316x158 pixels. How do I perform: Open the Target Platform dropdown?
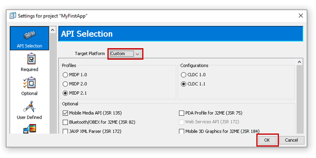pyautogui.click(x=125, y=54)
